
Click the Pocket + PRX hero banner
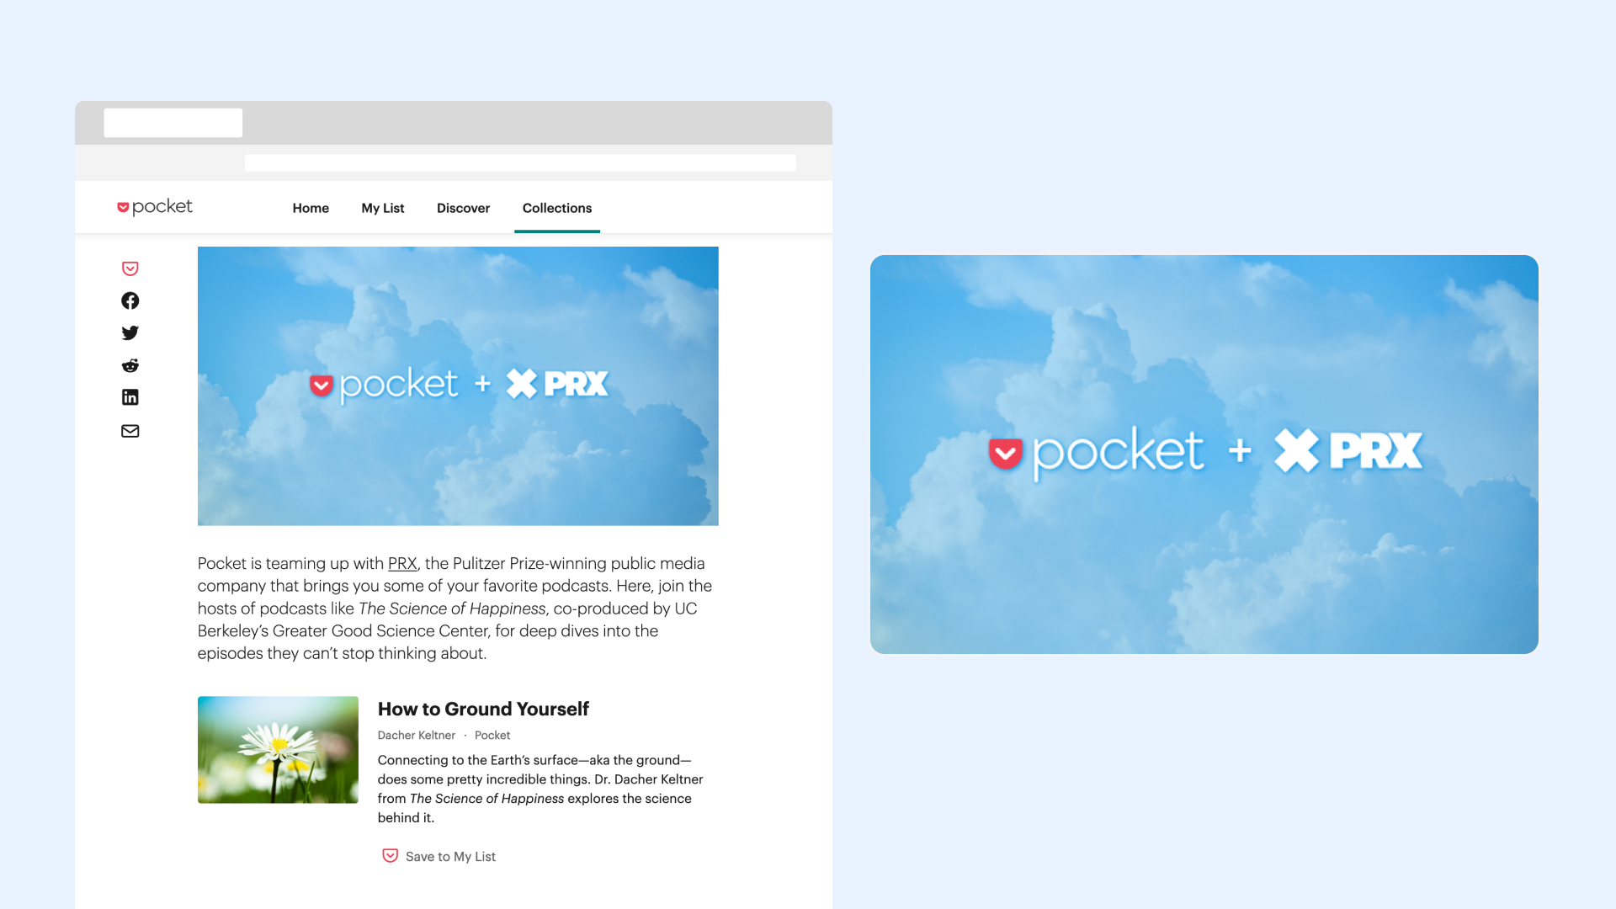(x=458, y=385)
